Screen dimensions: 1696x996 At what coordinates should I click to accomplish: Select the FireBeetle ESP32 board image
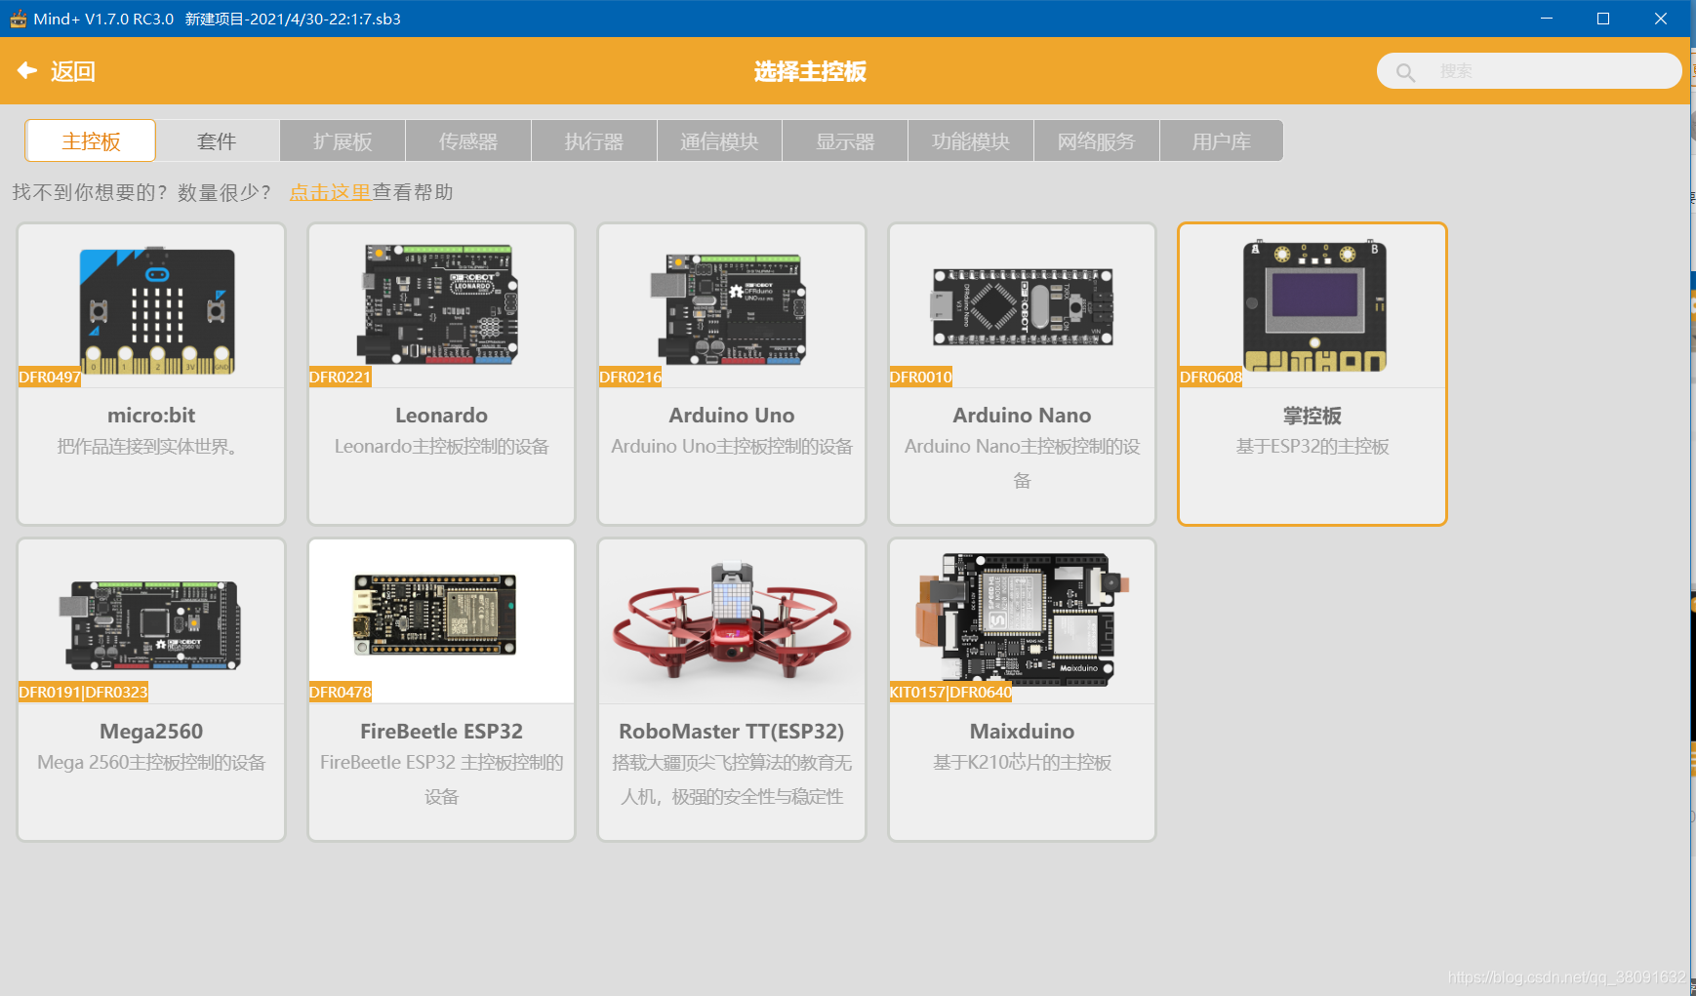point(435,614)
